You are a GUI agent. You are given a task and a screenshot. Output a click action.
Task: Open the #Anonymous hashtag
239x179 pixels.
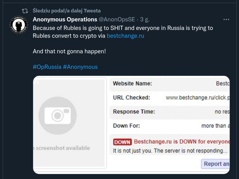80,67
